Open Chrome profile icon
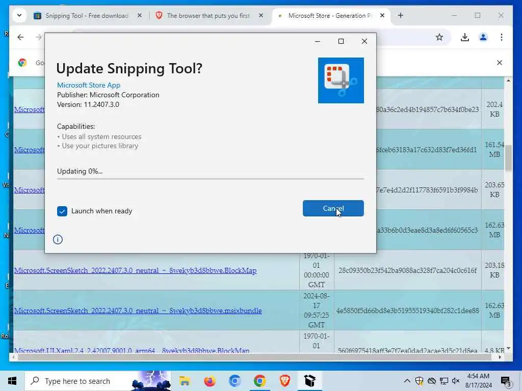Screen dimensions: 522x391 click(x=483, y=37)
